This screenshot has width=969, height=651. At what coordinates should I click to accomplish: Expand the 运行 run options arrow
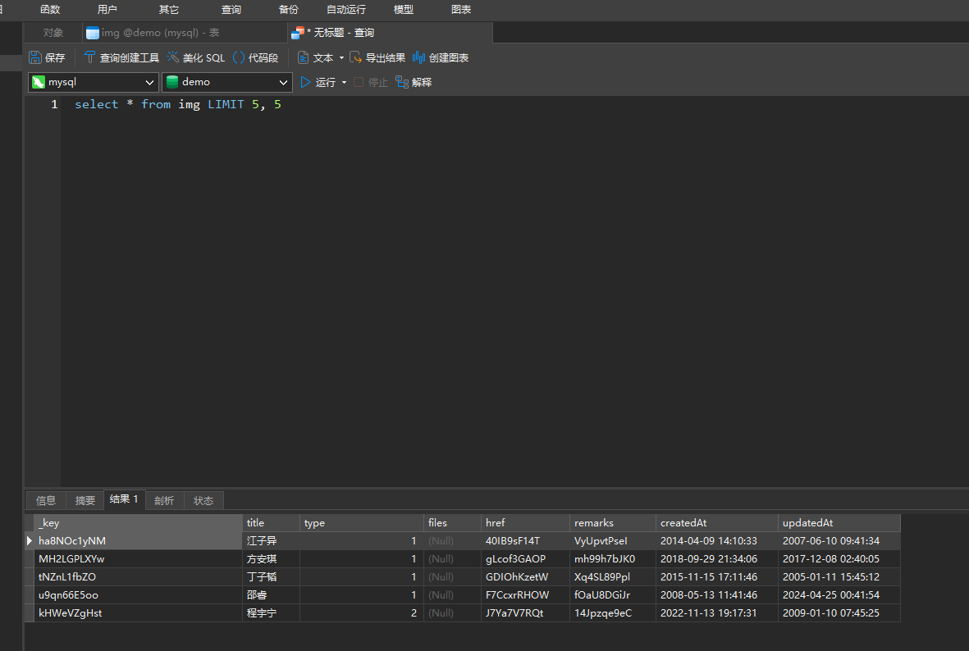pyautogui.click(x=345, y=82)
